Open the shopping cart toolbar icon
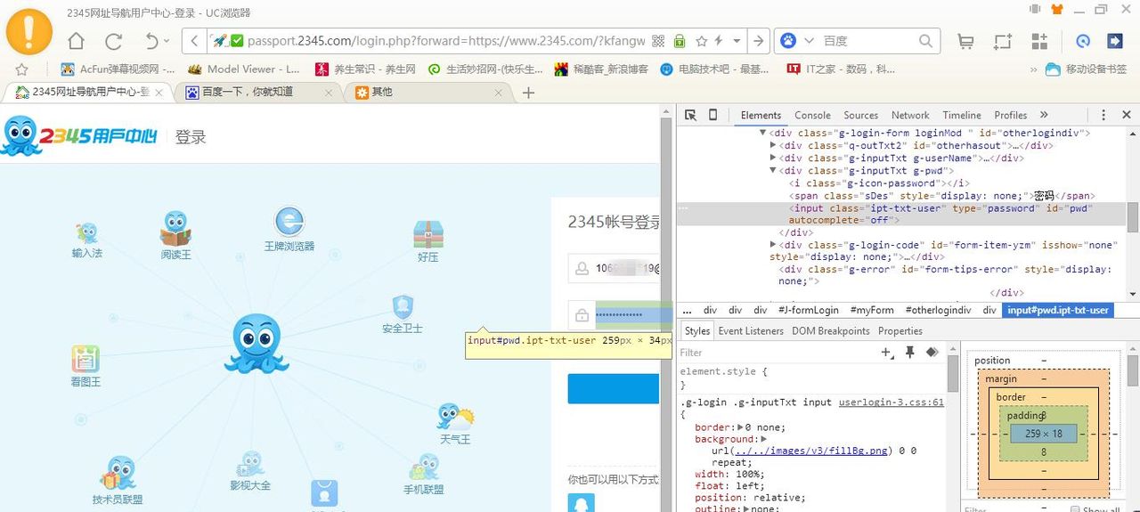Image resolution: width=1140 pixels, height=512 pixels. 965,41
